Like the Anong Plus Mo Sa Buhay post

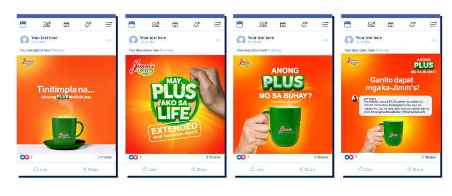pyautogui.click(x=257, y=169)
